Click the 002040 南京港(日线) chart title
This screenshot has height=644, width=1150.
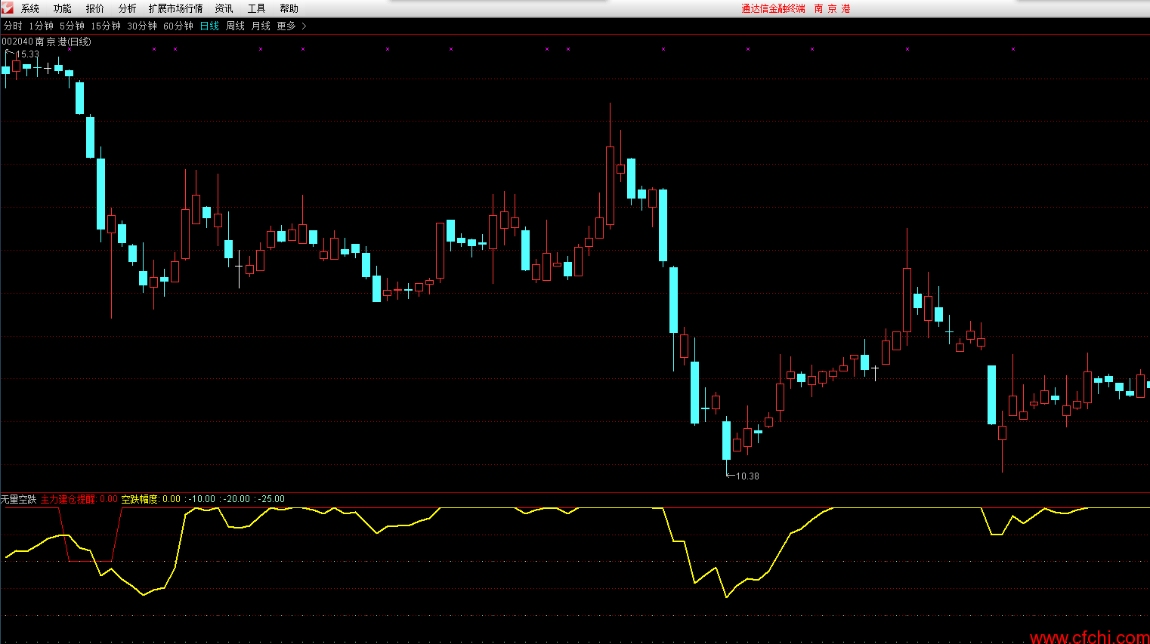click(46, 42)
